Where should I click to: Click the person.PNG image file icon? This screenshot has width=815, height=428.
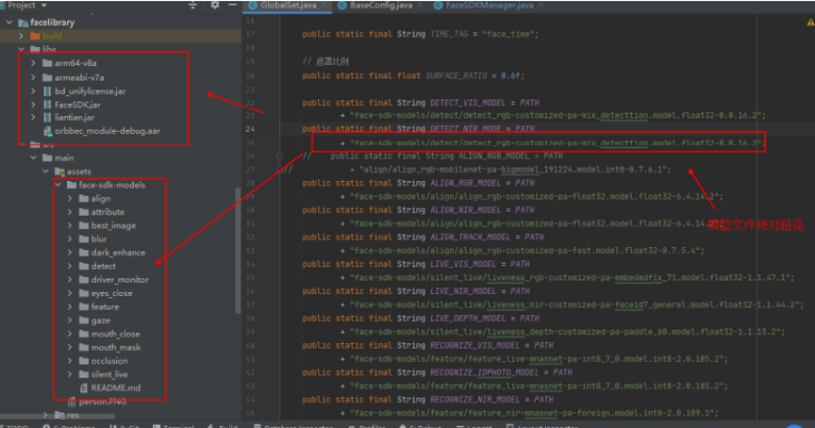tap(72, 402)
